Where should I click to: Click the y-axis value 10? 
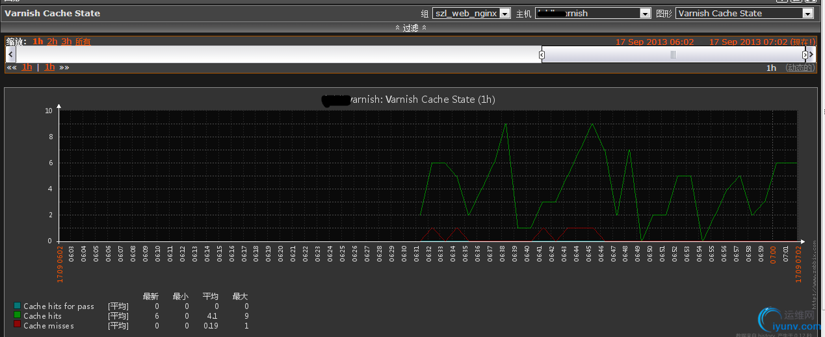[49, 111]
